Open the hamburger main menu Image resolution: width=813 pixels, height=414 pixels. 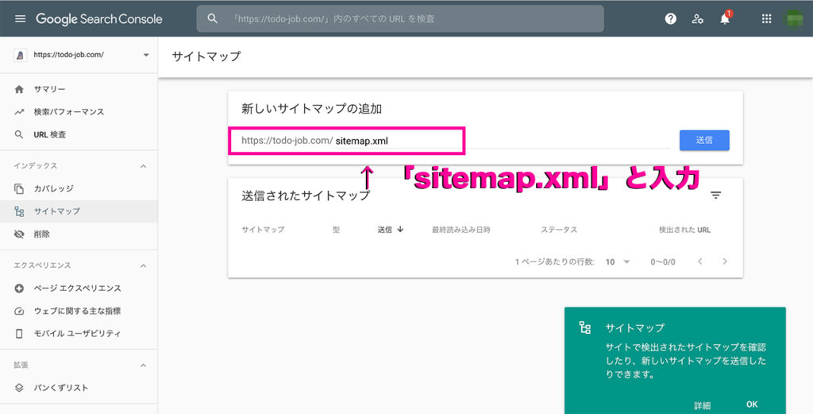tap(20, 19)
